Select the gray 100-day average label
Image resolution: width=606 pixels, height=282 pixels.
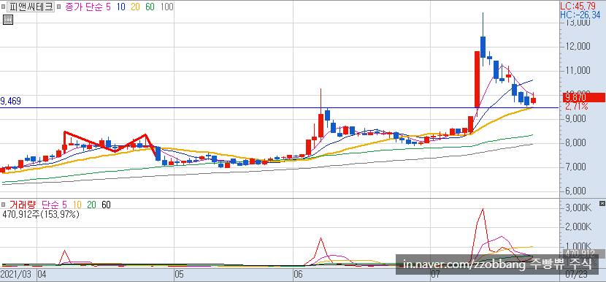pos(166,7)
